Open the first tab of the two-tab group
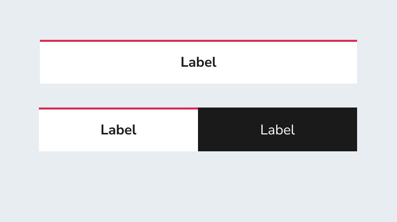This screenshot has height=222, width=397. point(119,129)
